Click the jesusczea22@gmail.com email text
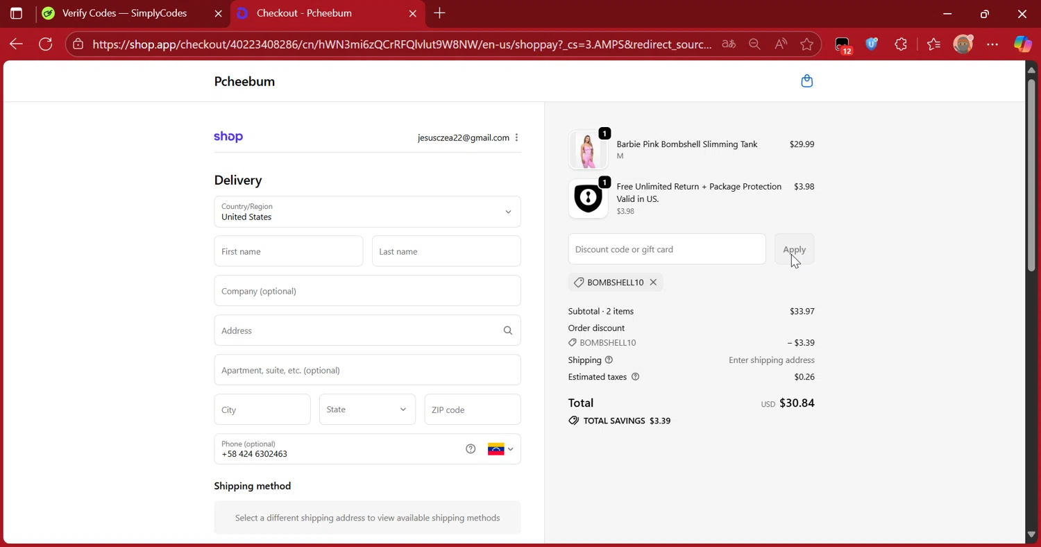Screen dimensions: 1041x547 pyautogui.click(x=464, y=137)
